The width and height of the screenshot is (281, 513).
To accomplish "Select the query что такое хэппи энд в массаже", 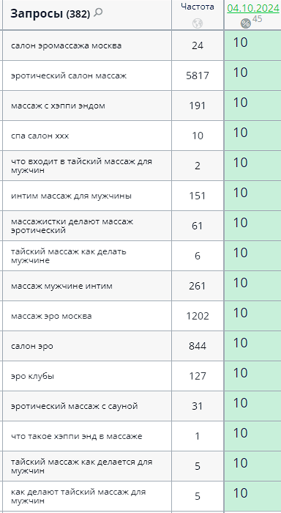I will pos(76,437).
